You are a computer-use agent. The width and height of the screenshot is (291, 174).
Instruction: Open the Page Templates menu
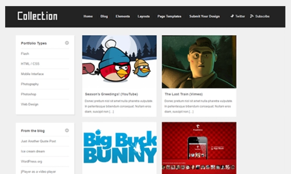tap(169, 16)
